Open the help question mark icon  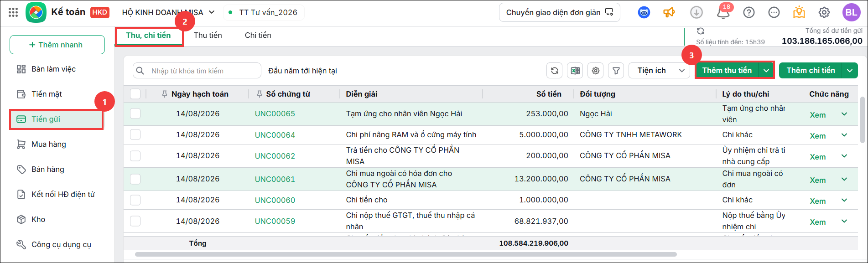pyautogui.click(x=749, y=13)
